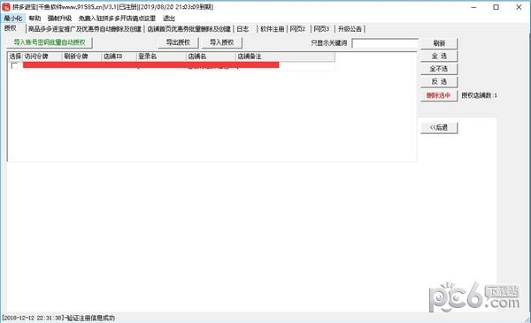Click the red 删除选中 button
Image resolution: width=531 pixels, height=323 pixels.
pos(439,95)
